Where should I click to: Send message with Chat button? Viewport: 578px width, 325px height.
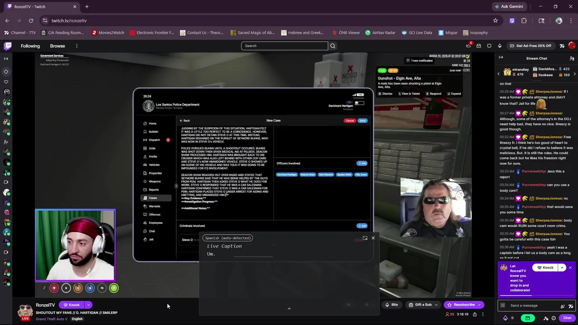click(x=567, y=318)
